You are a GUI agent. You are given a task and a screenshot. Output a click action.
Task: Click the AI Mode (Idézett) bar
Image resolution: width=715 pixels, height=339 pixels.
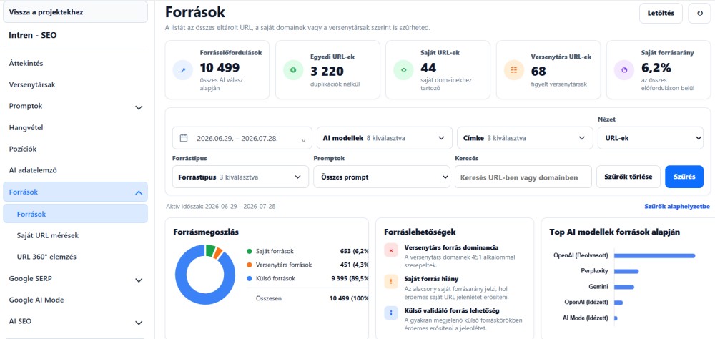616,318
